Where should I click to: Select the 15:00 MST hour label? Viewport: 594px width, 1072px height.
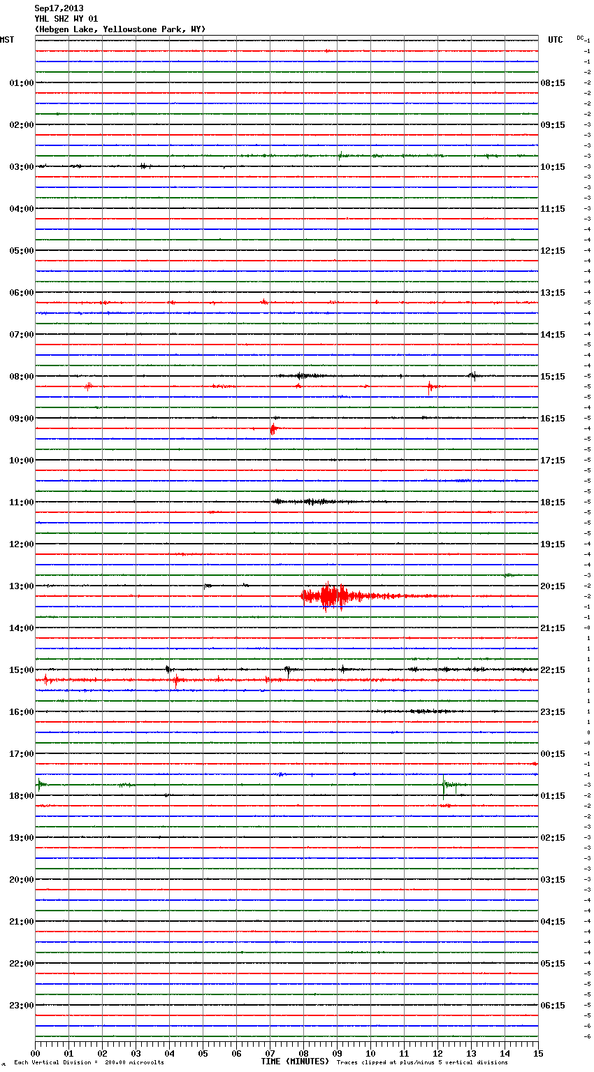[22, 670]
